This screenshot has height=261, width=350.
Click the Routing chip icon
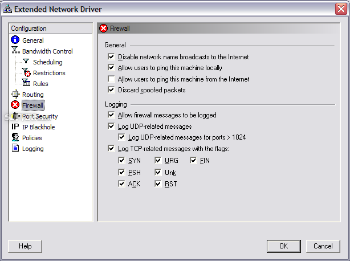coord(15,94)
